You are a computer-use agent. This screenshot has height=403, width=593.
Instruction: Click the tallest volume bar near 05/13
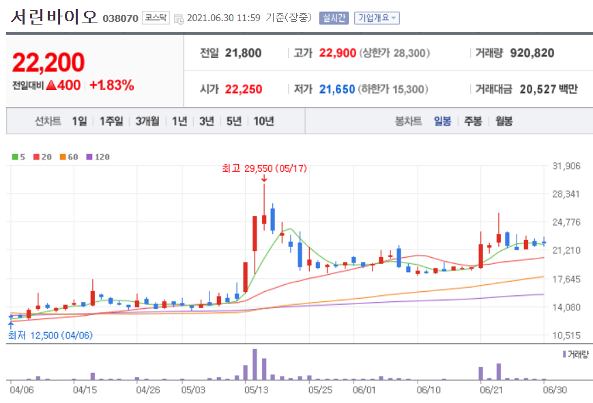(x=255, y=364)
